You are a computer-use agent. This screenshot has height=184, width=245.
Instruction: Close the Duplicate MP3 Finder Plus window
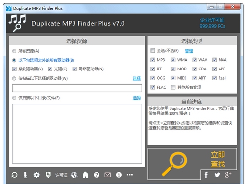(x=233, y=7)
